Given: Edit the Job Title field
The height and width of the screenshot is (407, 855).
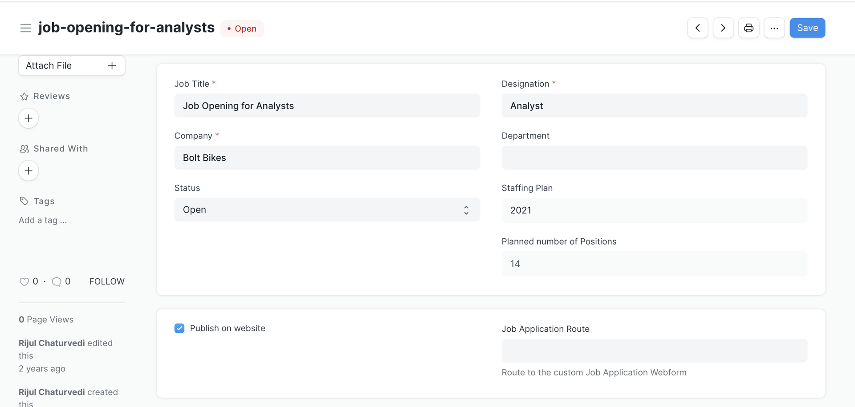Looking at the screenshot, I should [x=327, y=106].
